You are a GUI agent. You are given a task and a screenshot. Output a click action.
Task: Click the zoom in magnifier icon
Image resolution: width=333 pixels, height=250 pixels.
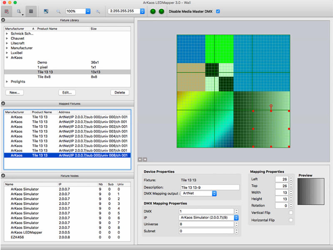(x=98, y=11)
